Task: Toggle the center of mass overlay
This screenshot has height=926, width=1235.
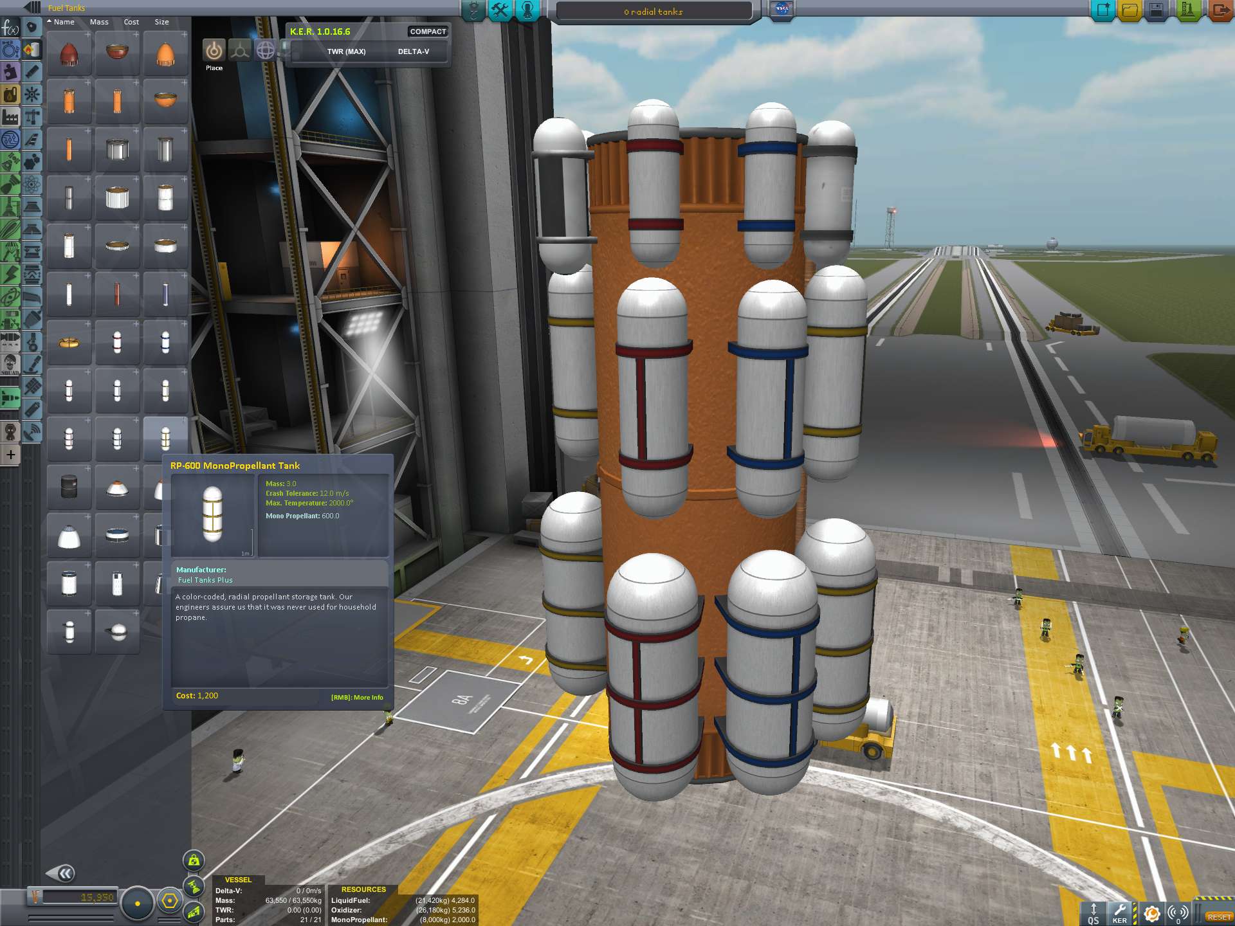Action: coord(194,861)
